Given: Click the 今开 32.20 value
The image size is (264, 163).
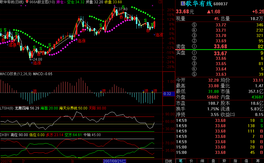Looking at the screenshot, I should [x=213, y=80].
